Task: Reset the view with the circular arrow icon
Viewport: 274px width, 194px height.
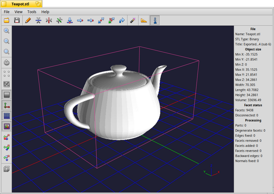Action: (7, 63)
